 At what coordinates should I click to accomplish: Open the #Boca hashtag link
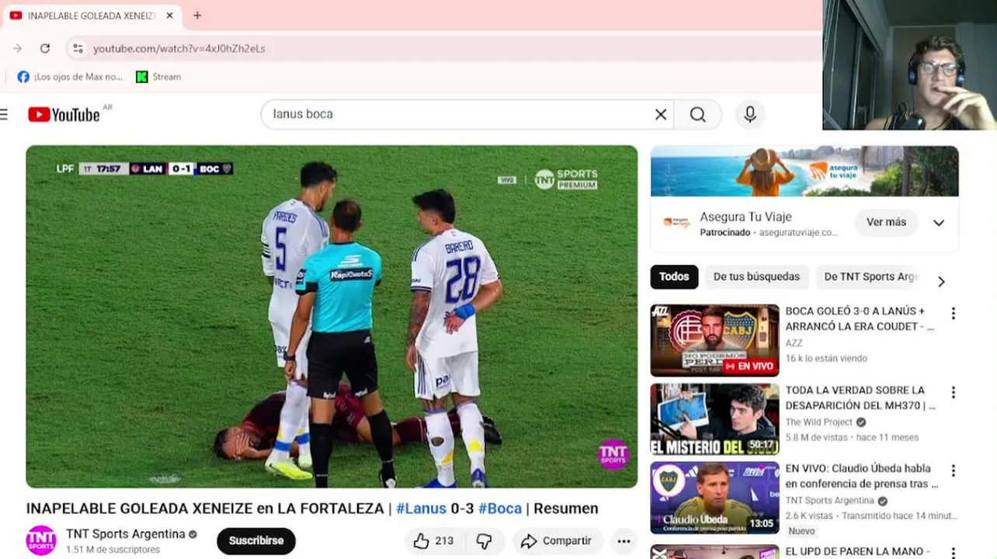(500, 509)
